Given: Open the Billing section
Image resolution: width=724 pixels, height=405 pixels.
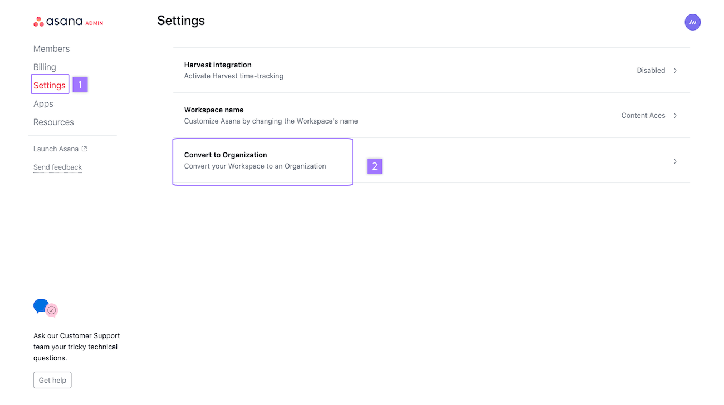Looking at the screenshot, I should click(45, 67).
